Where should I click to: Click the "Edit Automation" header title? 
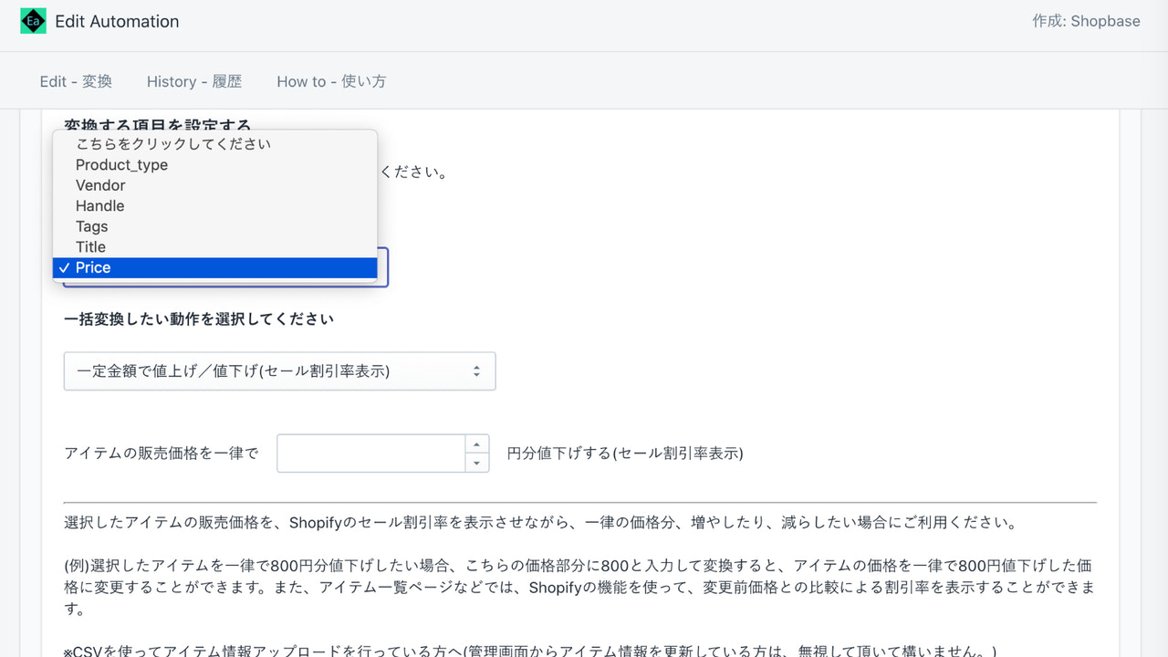(117, 21)
